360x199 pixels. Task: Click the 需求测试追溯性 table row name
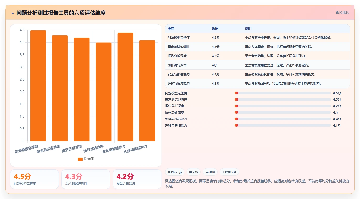pos(179,47)
